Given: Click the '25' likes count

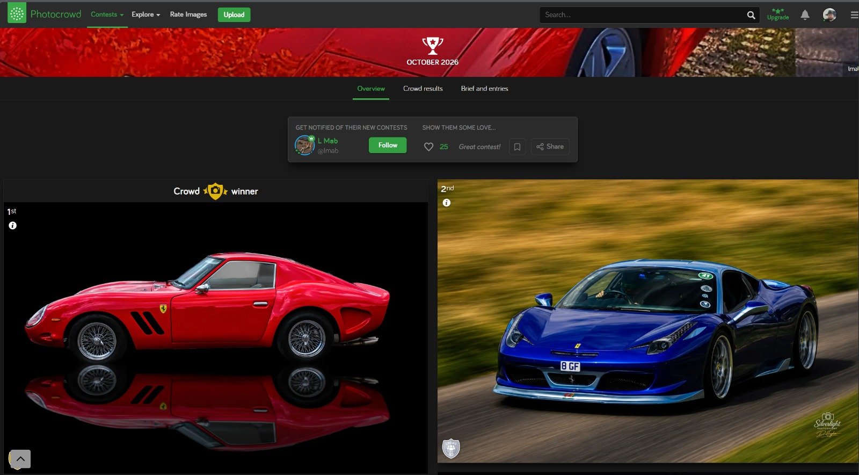Looking at the screenshot, I should (443, 147).
